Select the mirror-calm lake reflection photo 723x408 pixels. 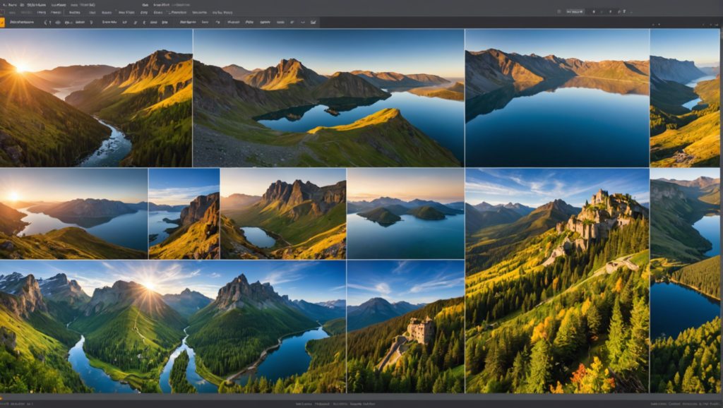point(557,98)
